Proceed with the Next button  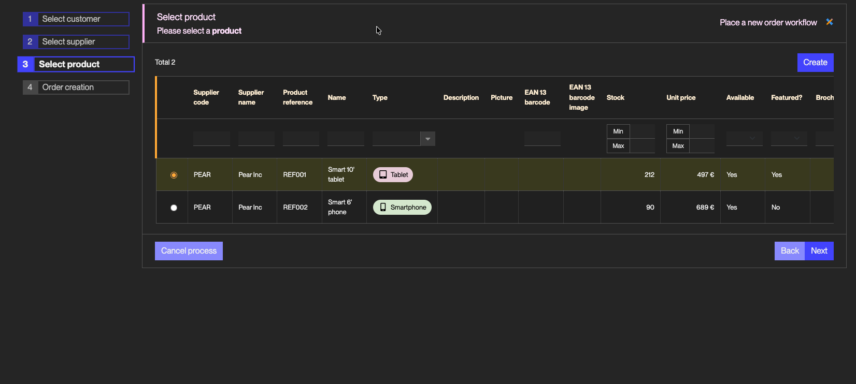click(x=819, y=251)
